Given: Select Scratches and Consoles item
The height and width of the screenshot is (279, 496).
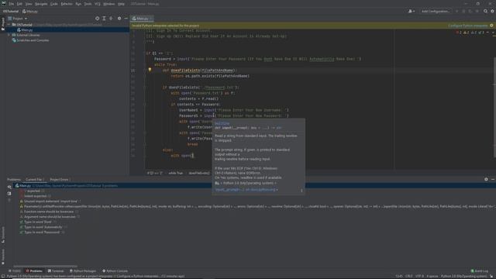Looking at the screenshot, I should [30, 40].
